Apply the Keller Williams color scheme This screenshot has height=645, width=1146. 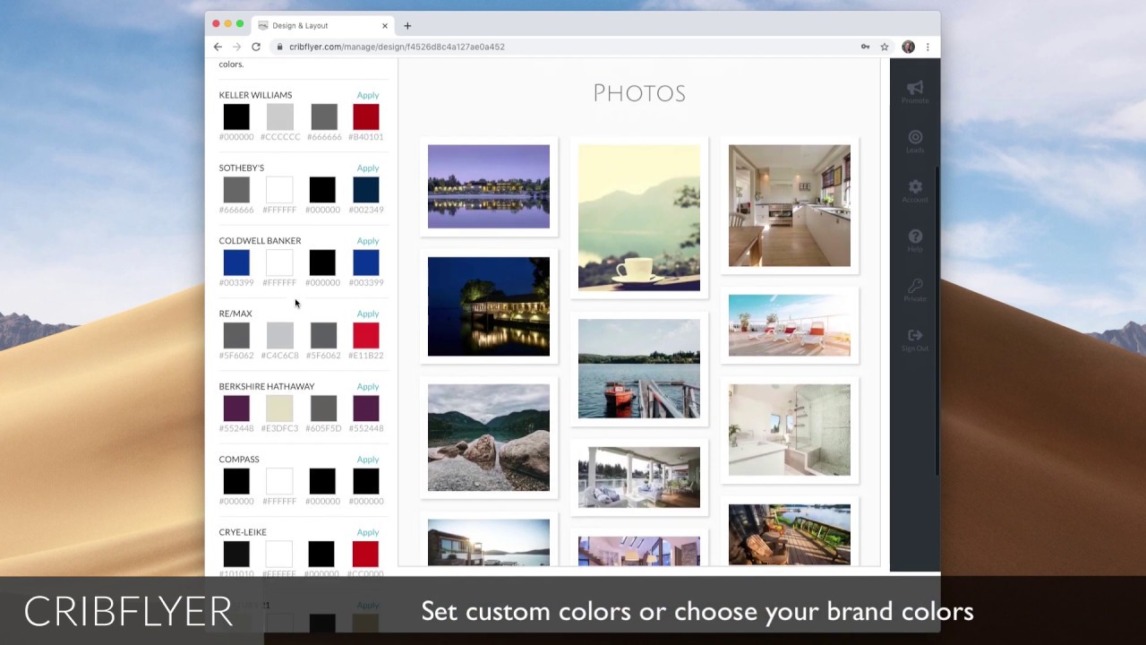click(367, 95)
